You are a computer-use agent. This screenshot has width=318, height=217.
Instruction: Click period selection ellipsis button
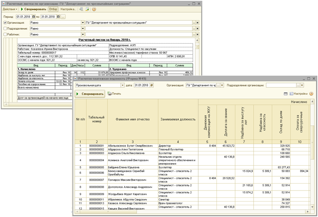pos(63,17)
